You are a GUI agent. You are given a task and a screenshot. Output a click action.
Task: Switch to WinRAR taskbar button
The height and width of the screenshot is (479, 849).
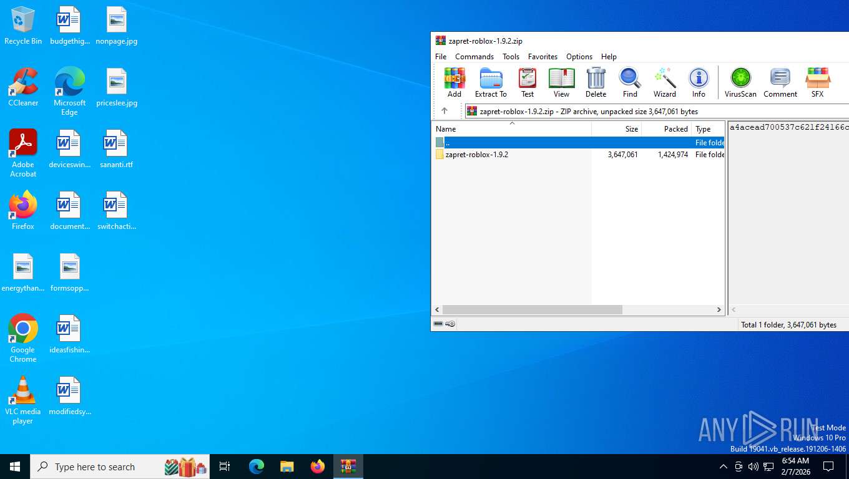pos(348,467)
